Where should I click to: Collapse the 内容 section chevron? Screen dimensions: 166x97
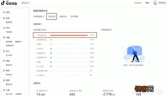pos(24,37)
